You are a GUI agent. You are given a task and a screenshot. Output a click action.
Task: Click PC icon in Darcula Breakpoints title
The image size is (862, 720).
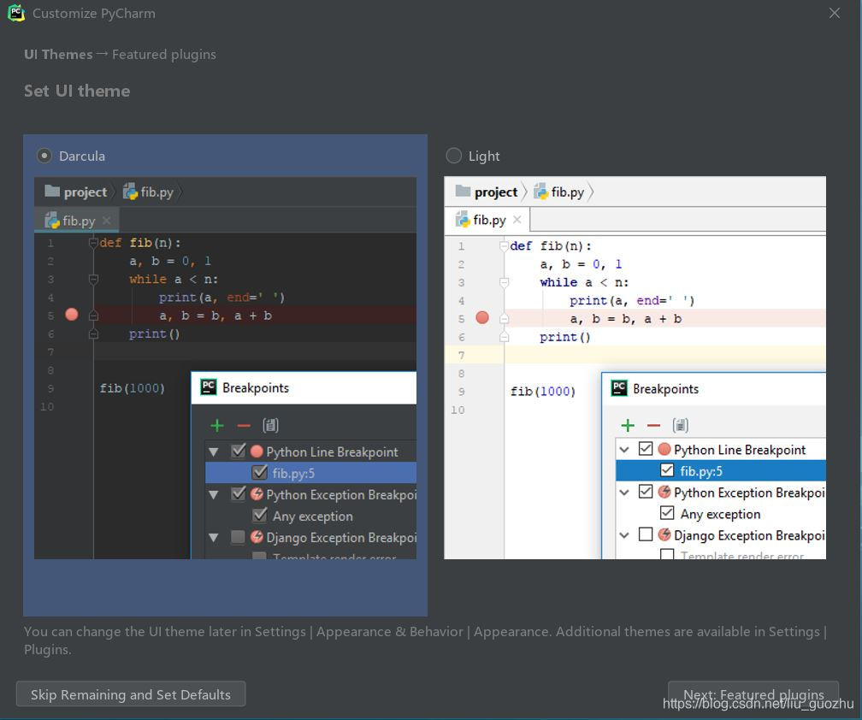209,387
